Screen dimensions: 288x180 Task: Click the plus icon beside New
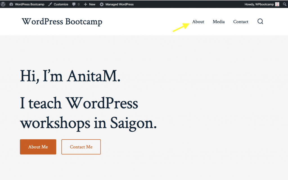point(85,4)
